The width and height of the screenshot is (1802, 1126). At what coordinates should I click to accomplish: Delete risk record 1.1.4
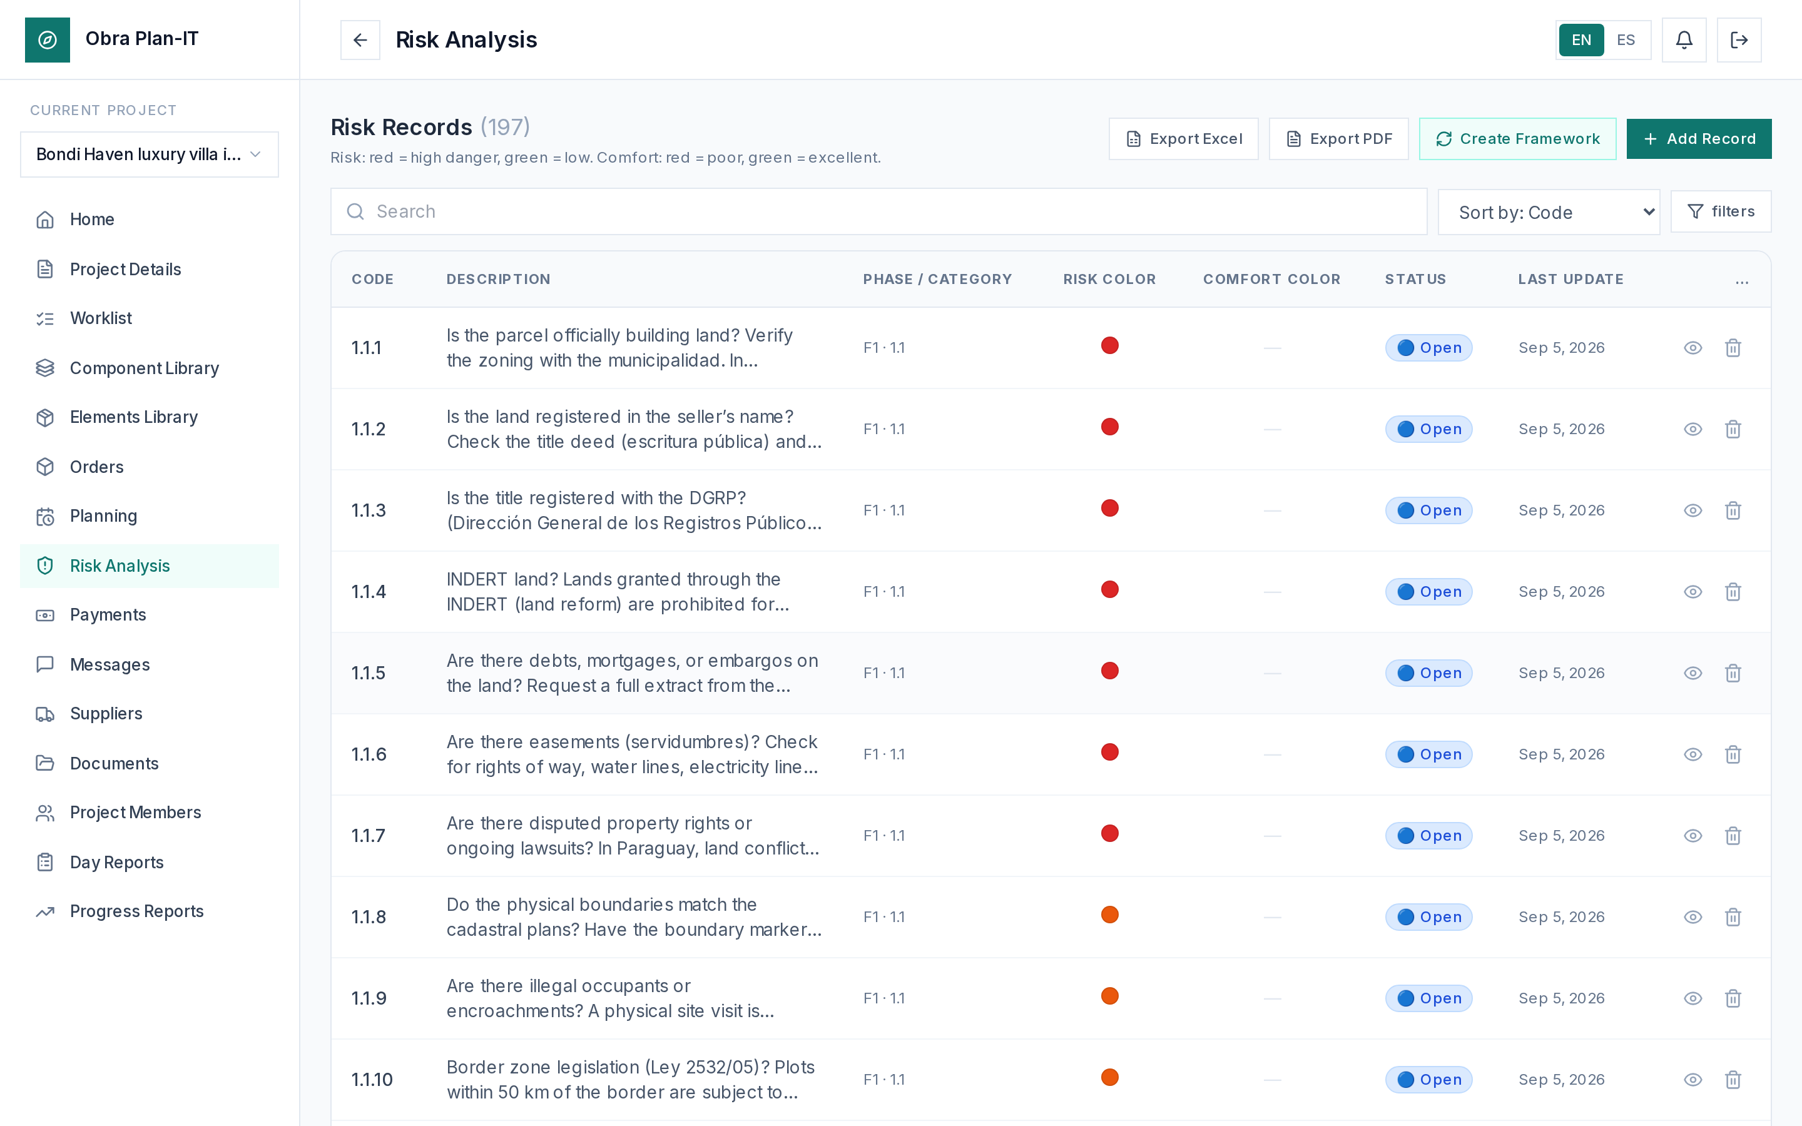(1733, 592)
